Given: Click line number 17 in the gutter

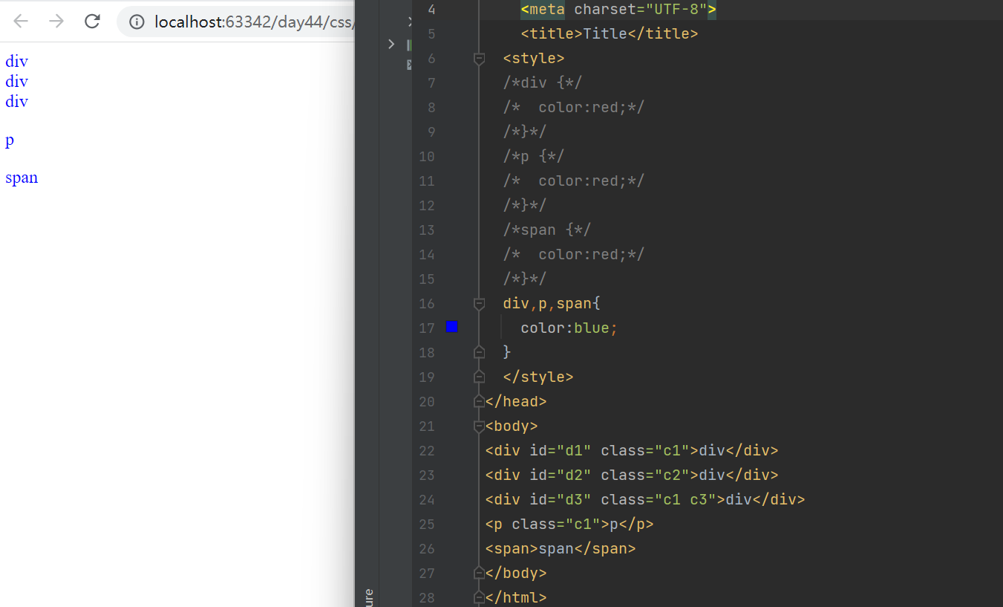Looking at the screenshot, I should 427,328.
